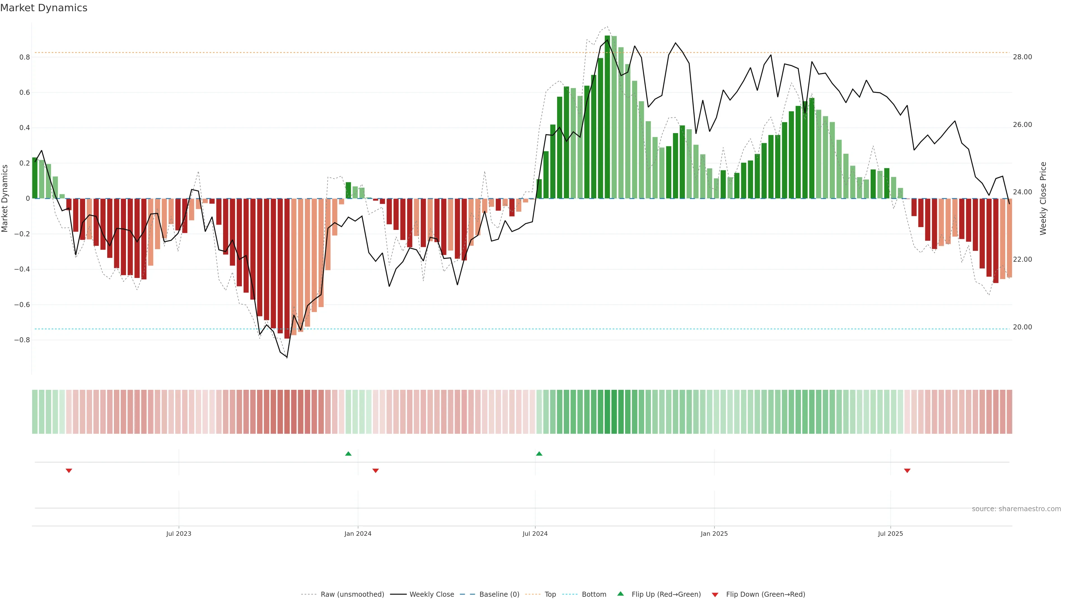
Task: Click the first red flip-down marker, before Jul 2023
Action: 69,471
